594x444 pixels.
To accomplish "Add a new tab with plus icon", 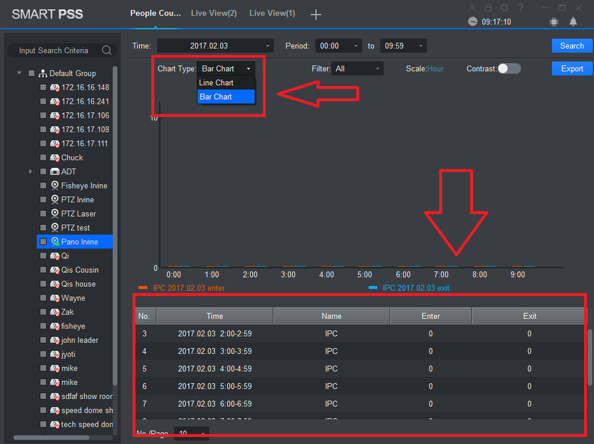I will tap(316, 14).
